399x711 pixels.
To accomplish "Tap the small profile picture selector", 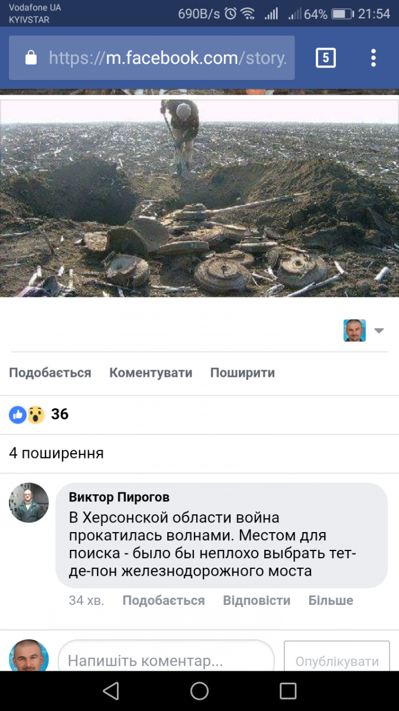I will pos(355,331).
